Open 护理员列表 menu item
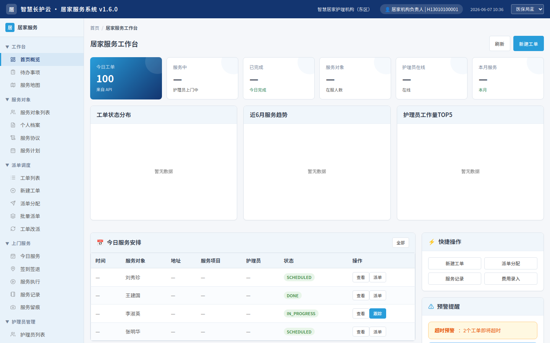Screen dimensions: 550x343 point(42,335)
